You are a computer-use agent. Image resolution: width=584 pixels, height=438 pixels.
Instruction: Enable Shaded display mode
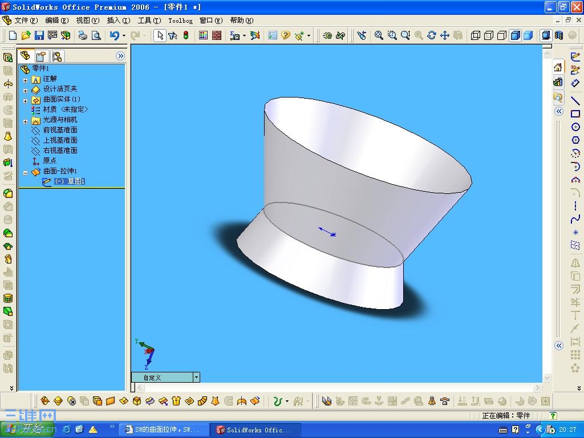coord(528,35)
